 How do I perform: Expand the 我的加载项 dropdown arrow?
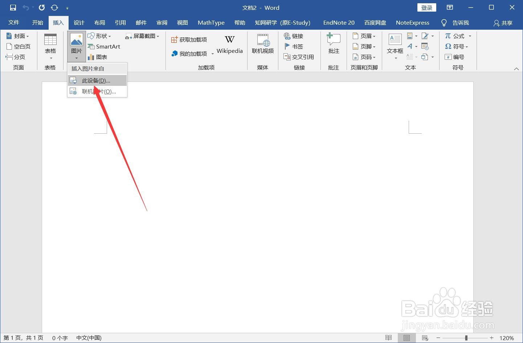pyautogui.click(x=212, y=54)
